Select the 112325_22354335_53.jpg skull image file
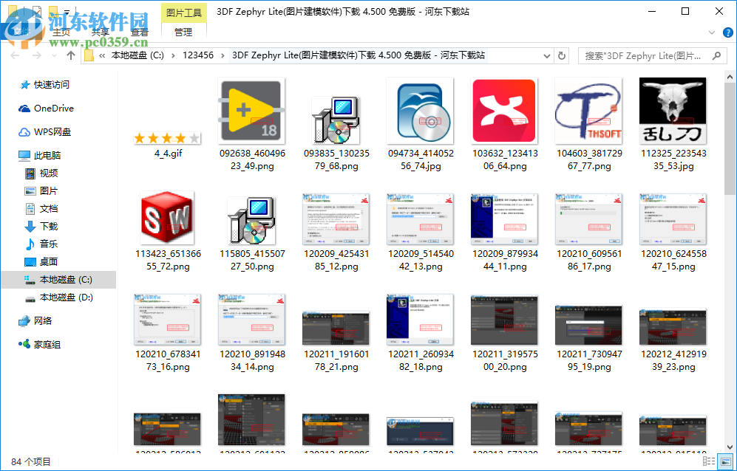The image size is (737, 471). [673, 111]
